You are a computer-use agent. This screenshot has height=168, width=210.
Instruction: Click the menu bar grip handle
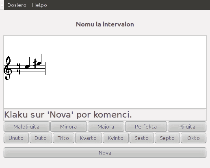click(x=2, y=5)
